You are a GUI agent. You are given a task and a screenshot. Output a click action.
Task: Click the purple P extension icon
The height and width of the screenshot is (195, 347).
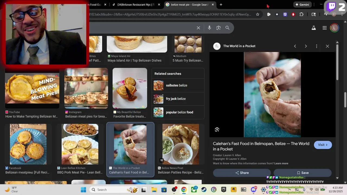click(x=285, y=14)
